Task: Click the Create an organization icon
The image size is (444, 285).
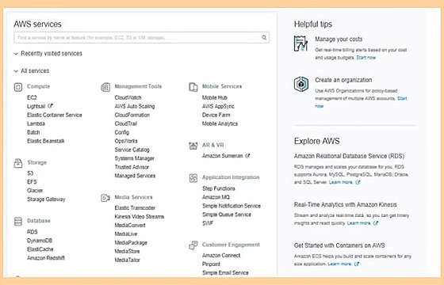Action: [x=301, y=84]
